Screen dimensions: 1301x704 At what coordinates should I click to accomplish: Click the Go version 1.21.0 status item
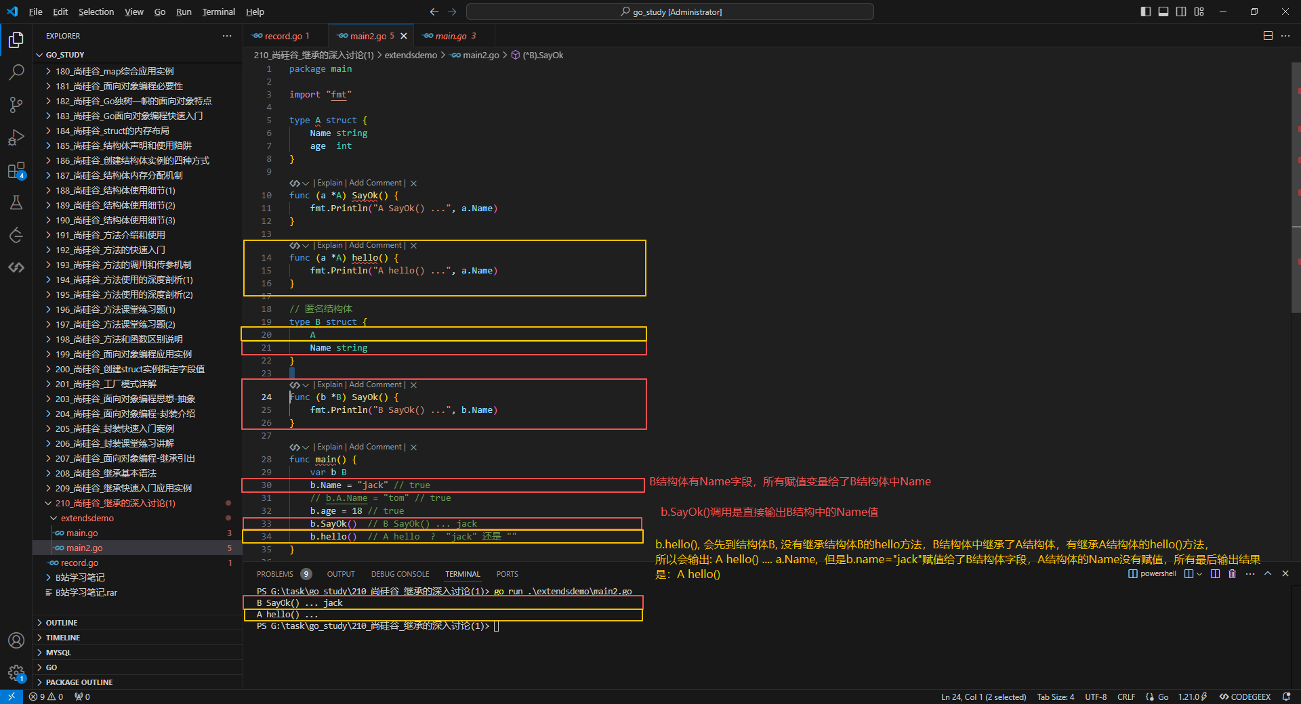[1193, 697]
